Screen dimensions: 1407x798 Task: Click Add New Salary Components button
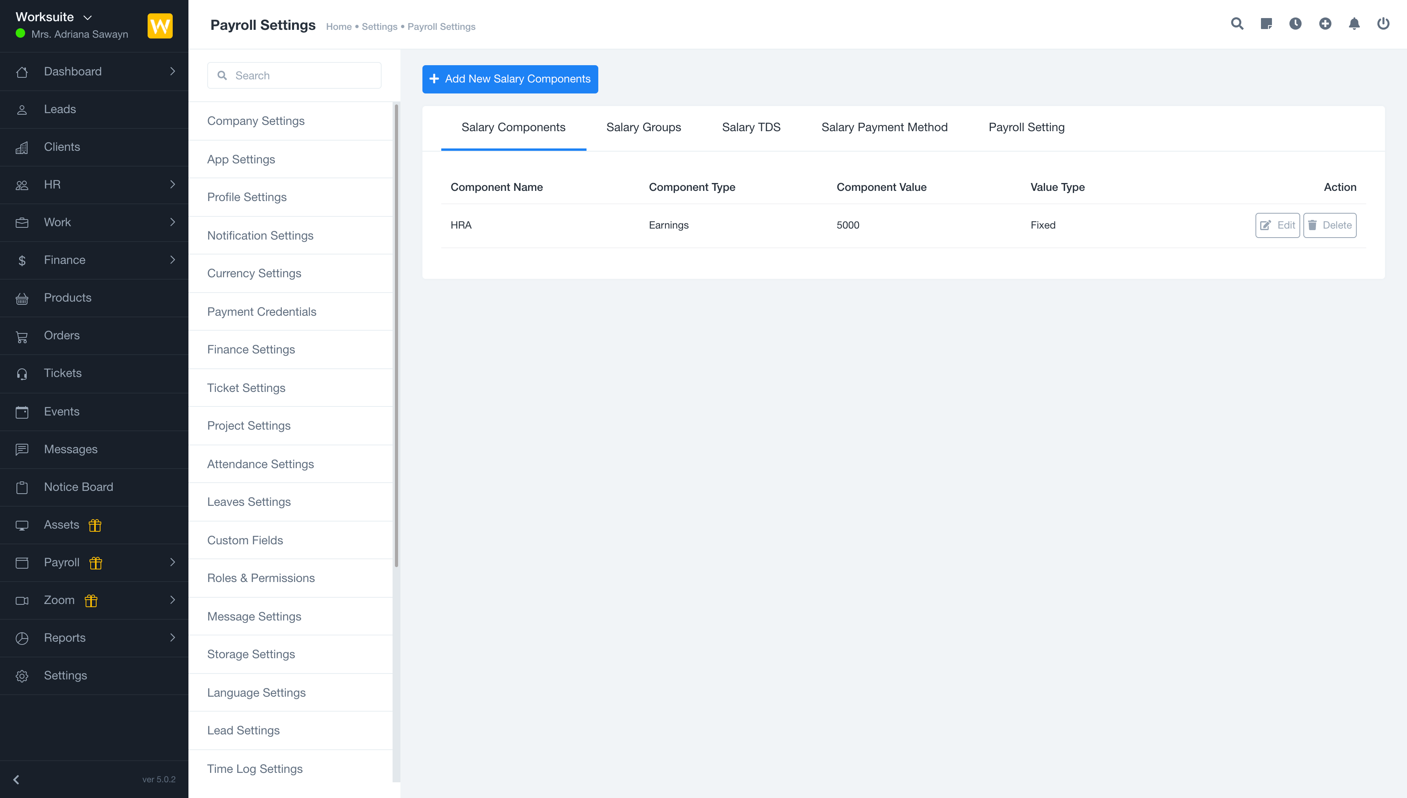[x=510, y=79]
